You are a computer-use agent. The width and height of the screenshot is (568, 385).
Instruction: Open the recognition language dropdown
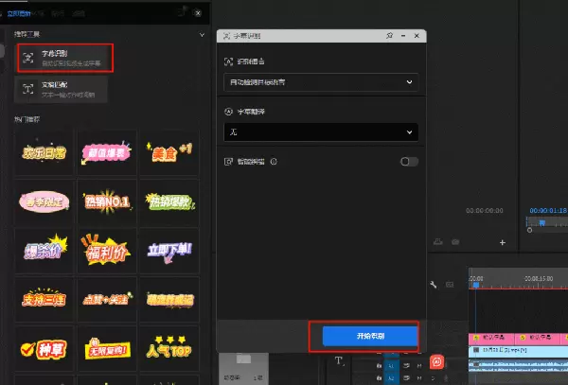[x=319, y=82]
